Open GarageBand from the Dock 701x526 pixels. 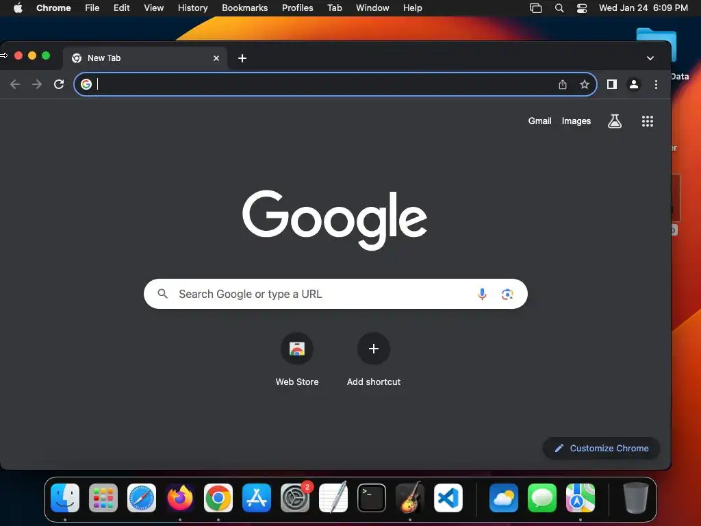click(x=410, y=498)
